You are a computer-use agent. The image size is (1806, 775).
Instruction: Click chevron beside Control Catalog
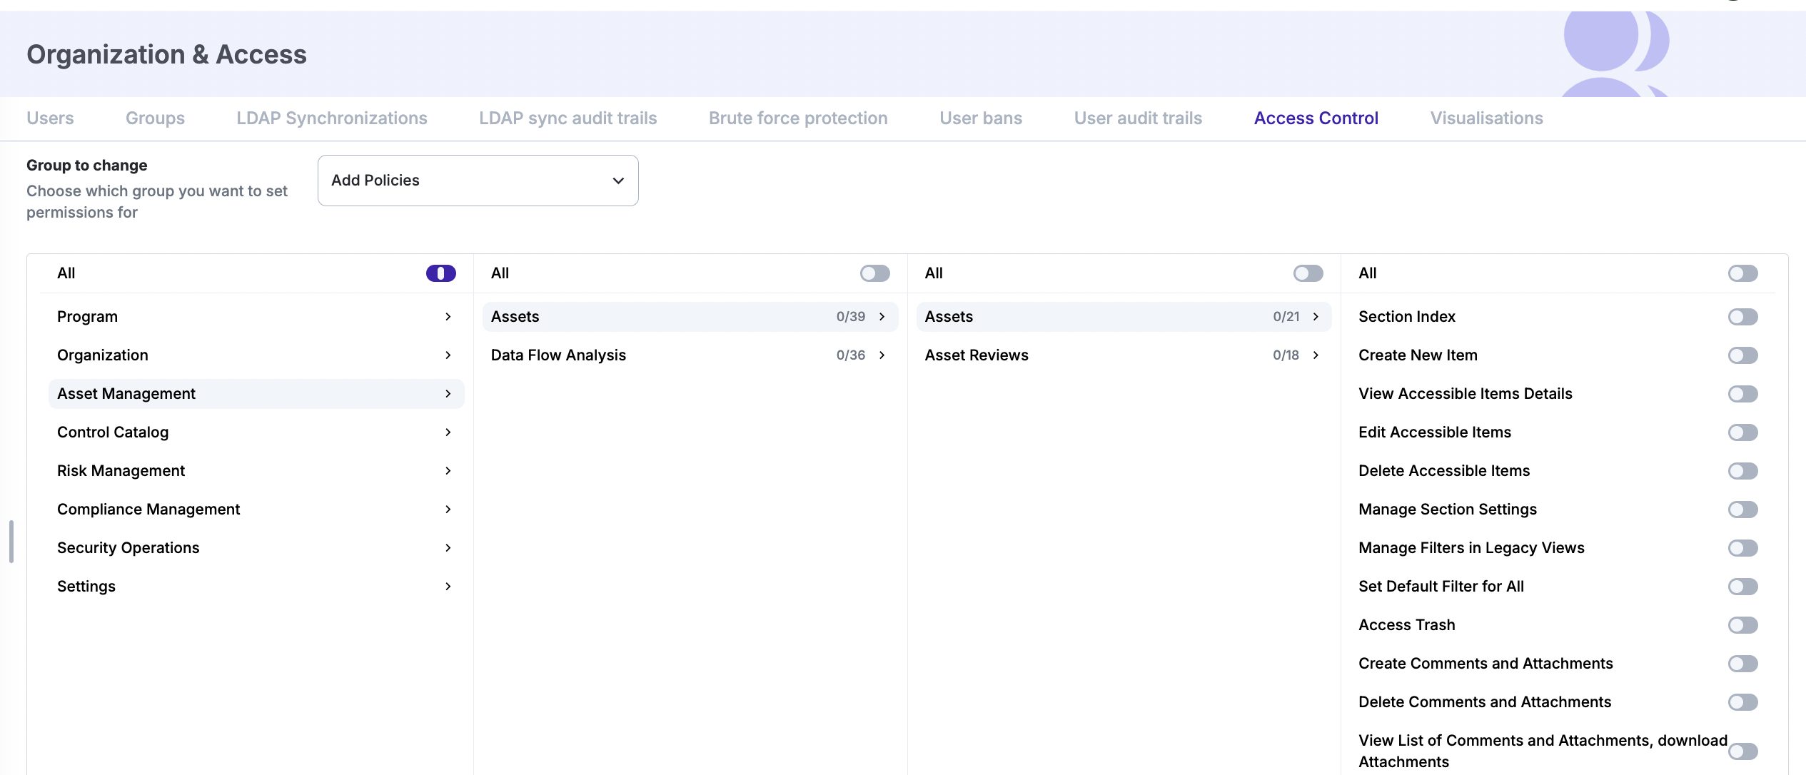448,432
